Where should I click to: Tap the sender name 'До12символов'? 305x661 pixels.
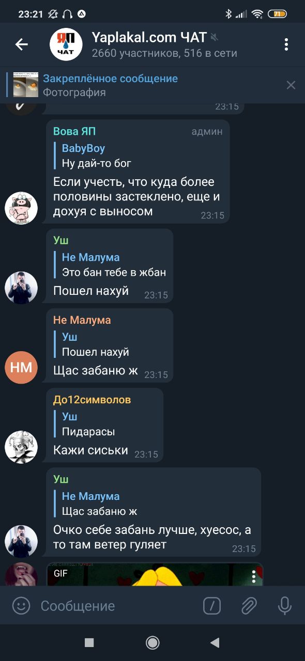[x=92, y=400]
